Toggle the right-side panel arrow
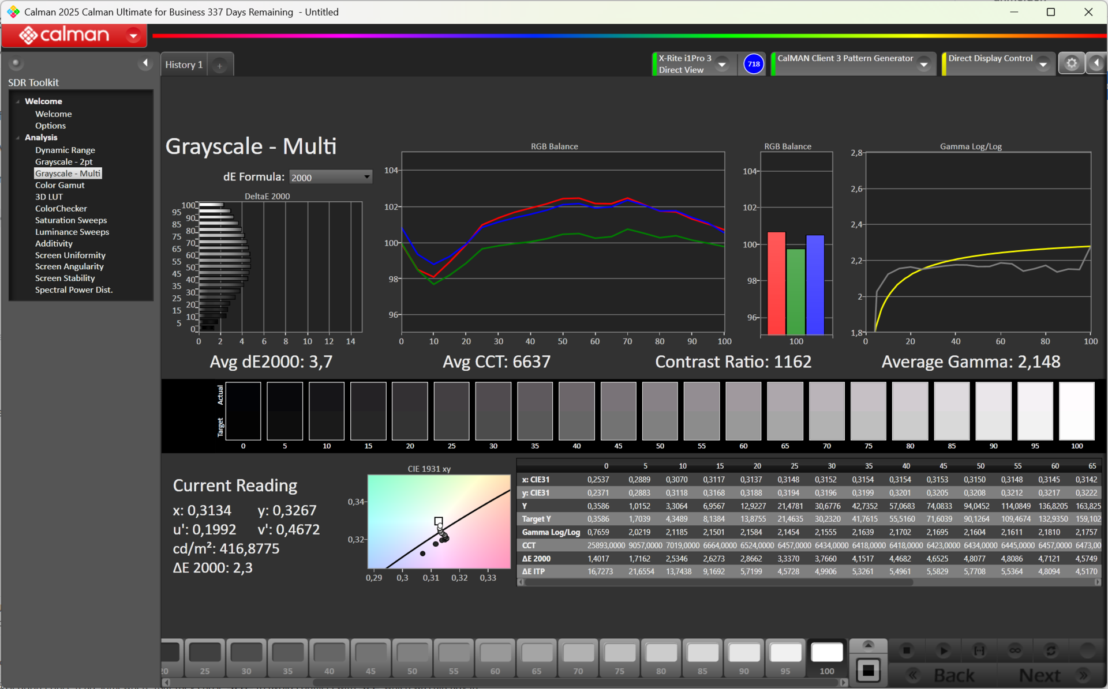 pyautogui.click(x=1096, y=63)
